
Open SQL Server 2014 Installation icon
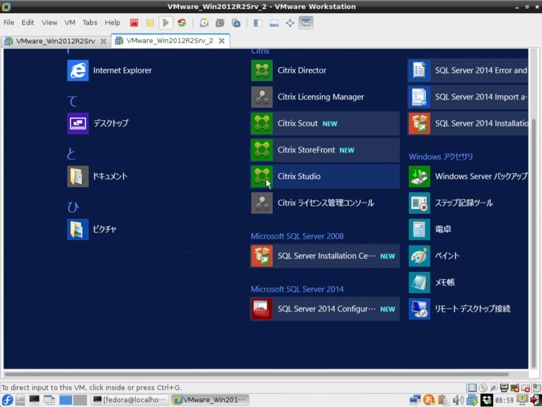pos(419,124)
